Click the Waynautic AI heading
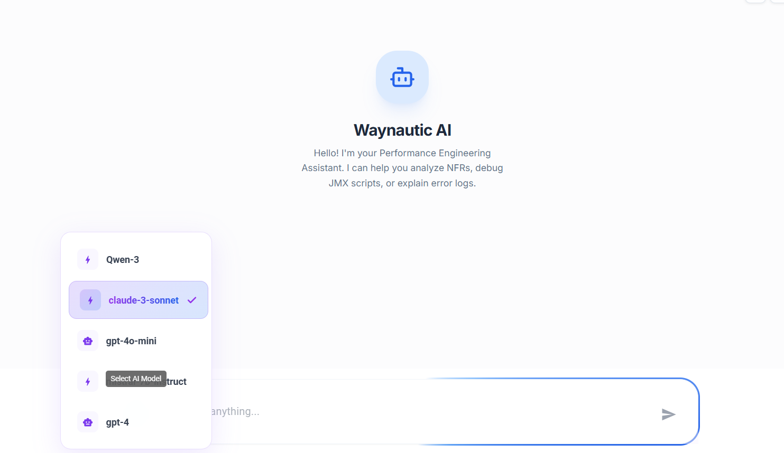 coord(402,130)
